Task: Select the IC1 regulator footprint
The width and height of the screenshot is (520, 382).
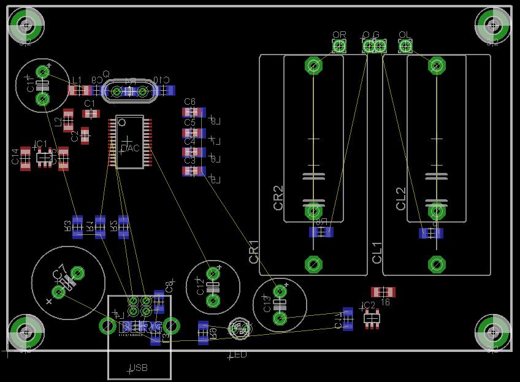Action: point(44,158)
